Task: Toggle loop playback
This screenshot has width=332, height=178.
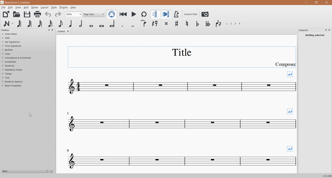Action: point(144,14)
